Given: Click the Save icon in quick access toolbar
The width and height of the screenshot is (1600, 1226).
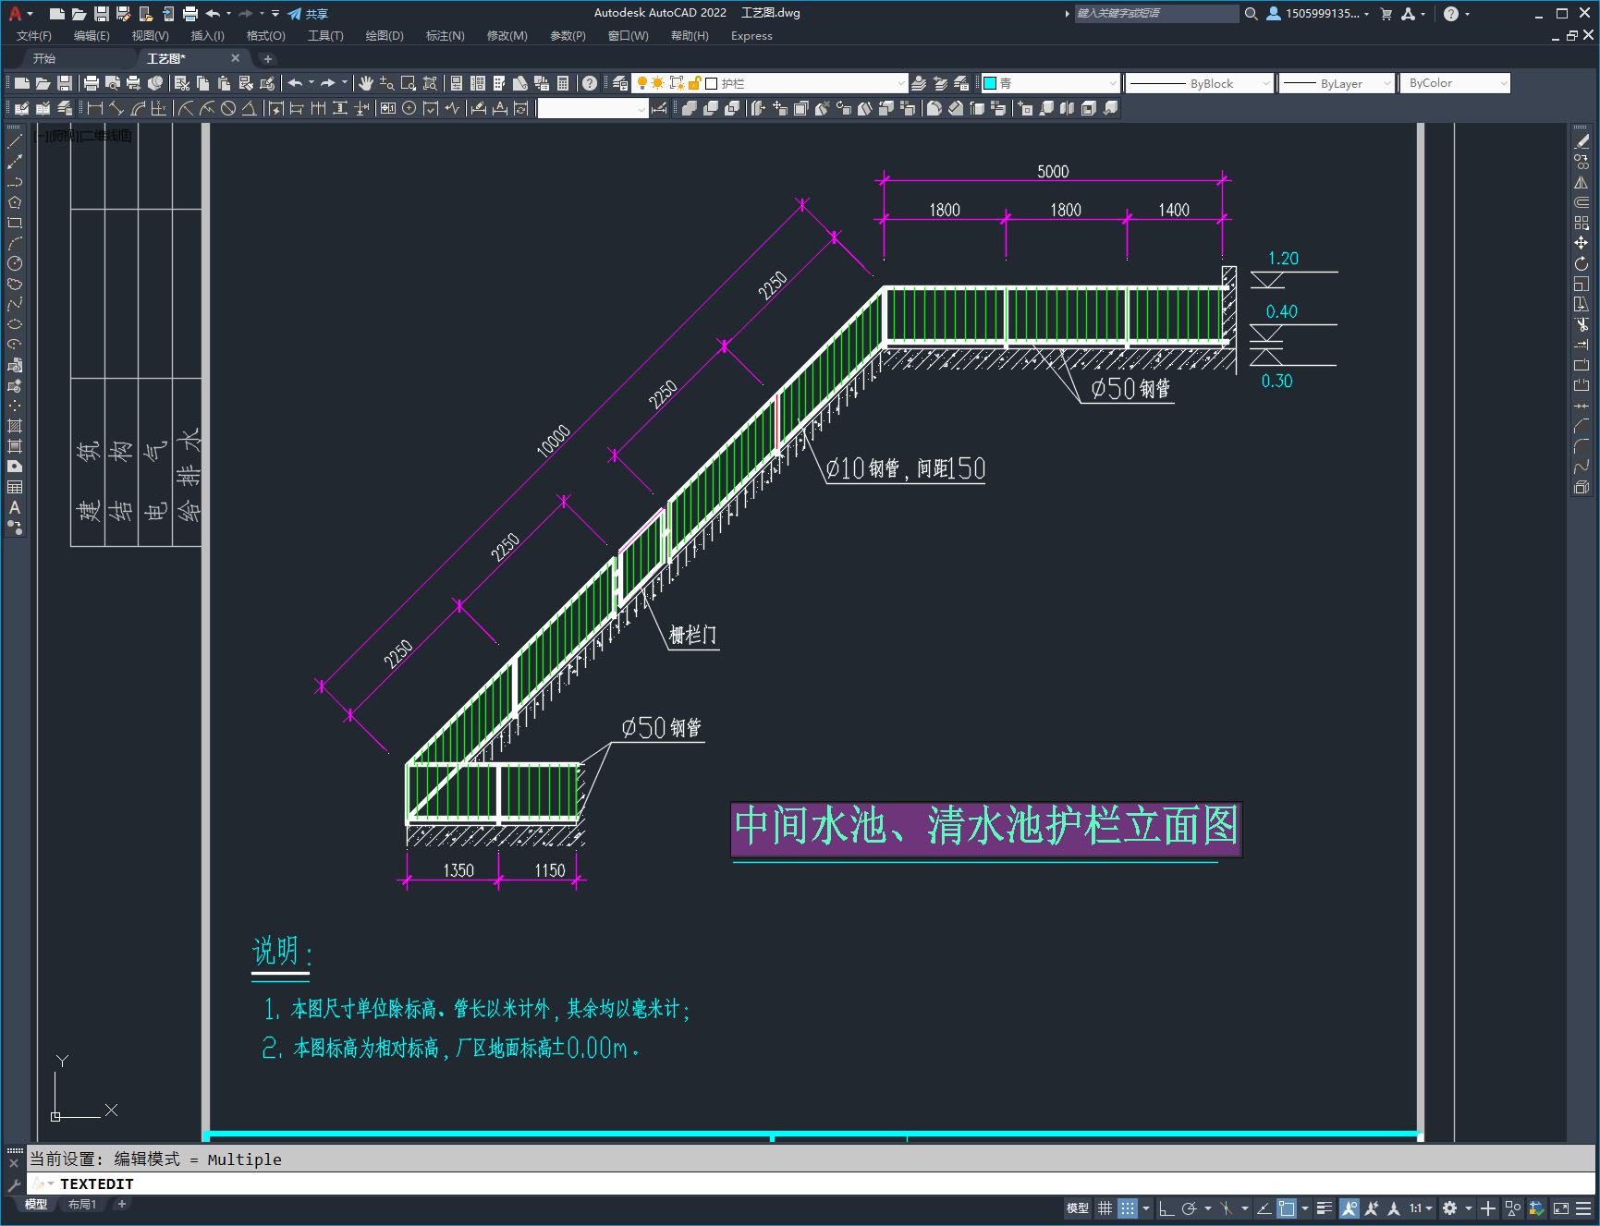Looking at the screenshot, I should click(102, 14).
